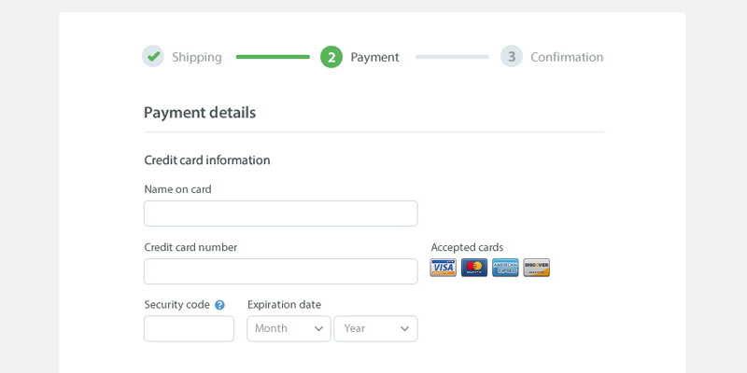Click the green progress bar after Shipping
Viewport: 747px width, 373px height.
pyautogui.click(x=273, y=57)
